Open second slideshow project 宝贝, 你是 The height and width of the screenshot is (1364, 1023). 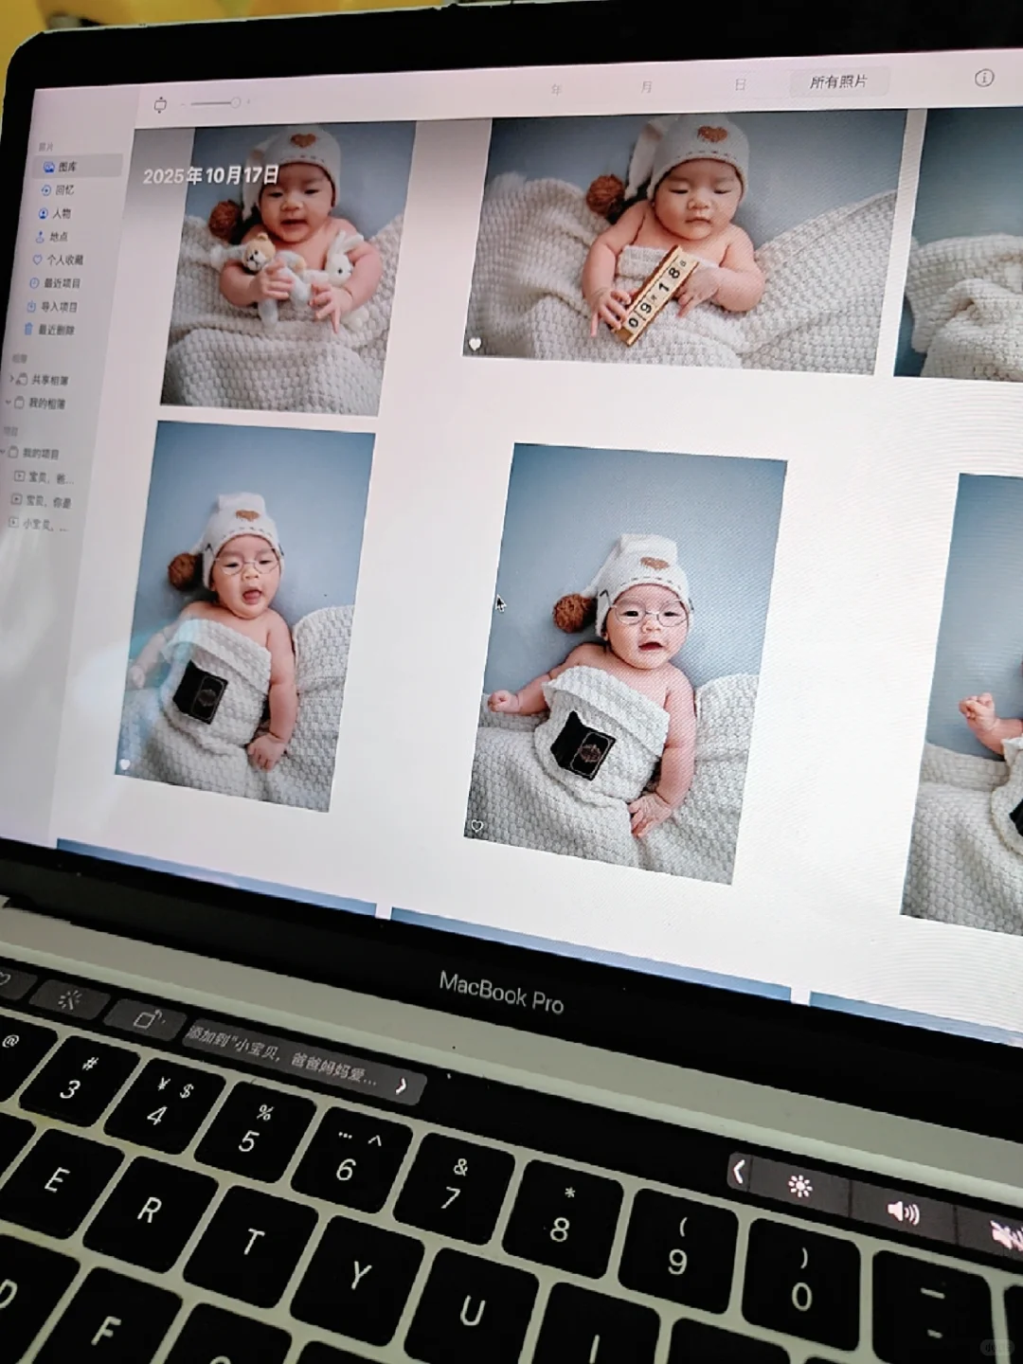tap(41, 500)
